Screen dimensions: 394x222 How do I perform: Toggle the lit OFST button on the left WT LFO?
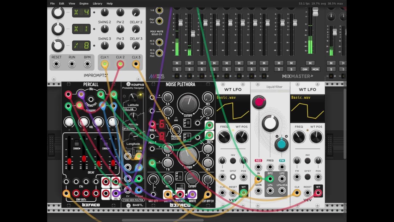[x=233, y=177]
